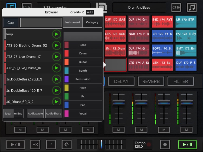Screen dimensions: 203x152
Task: Filter by Bass instrument
Action: [x=83, y=45]
